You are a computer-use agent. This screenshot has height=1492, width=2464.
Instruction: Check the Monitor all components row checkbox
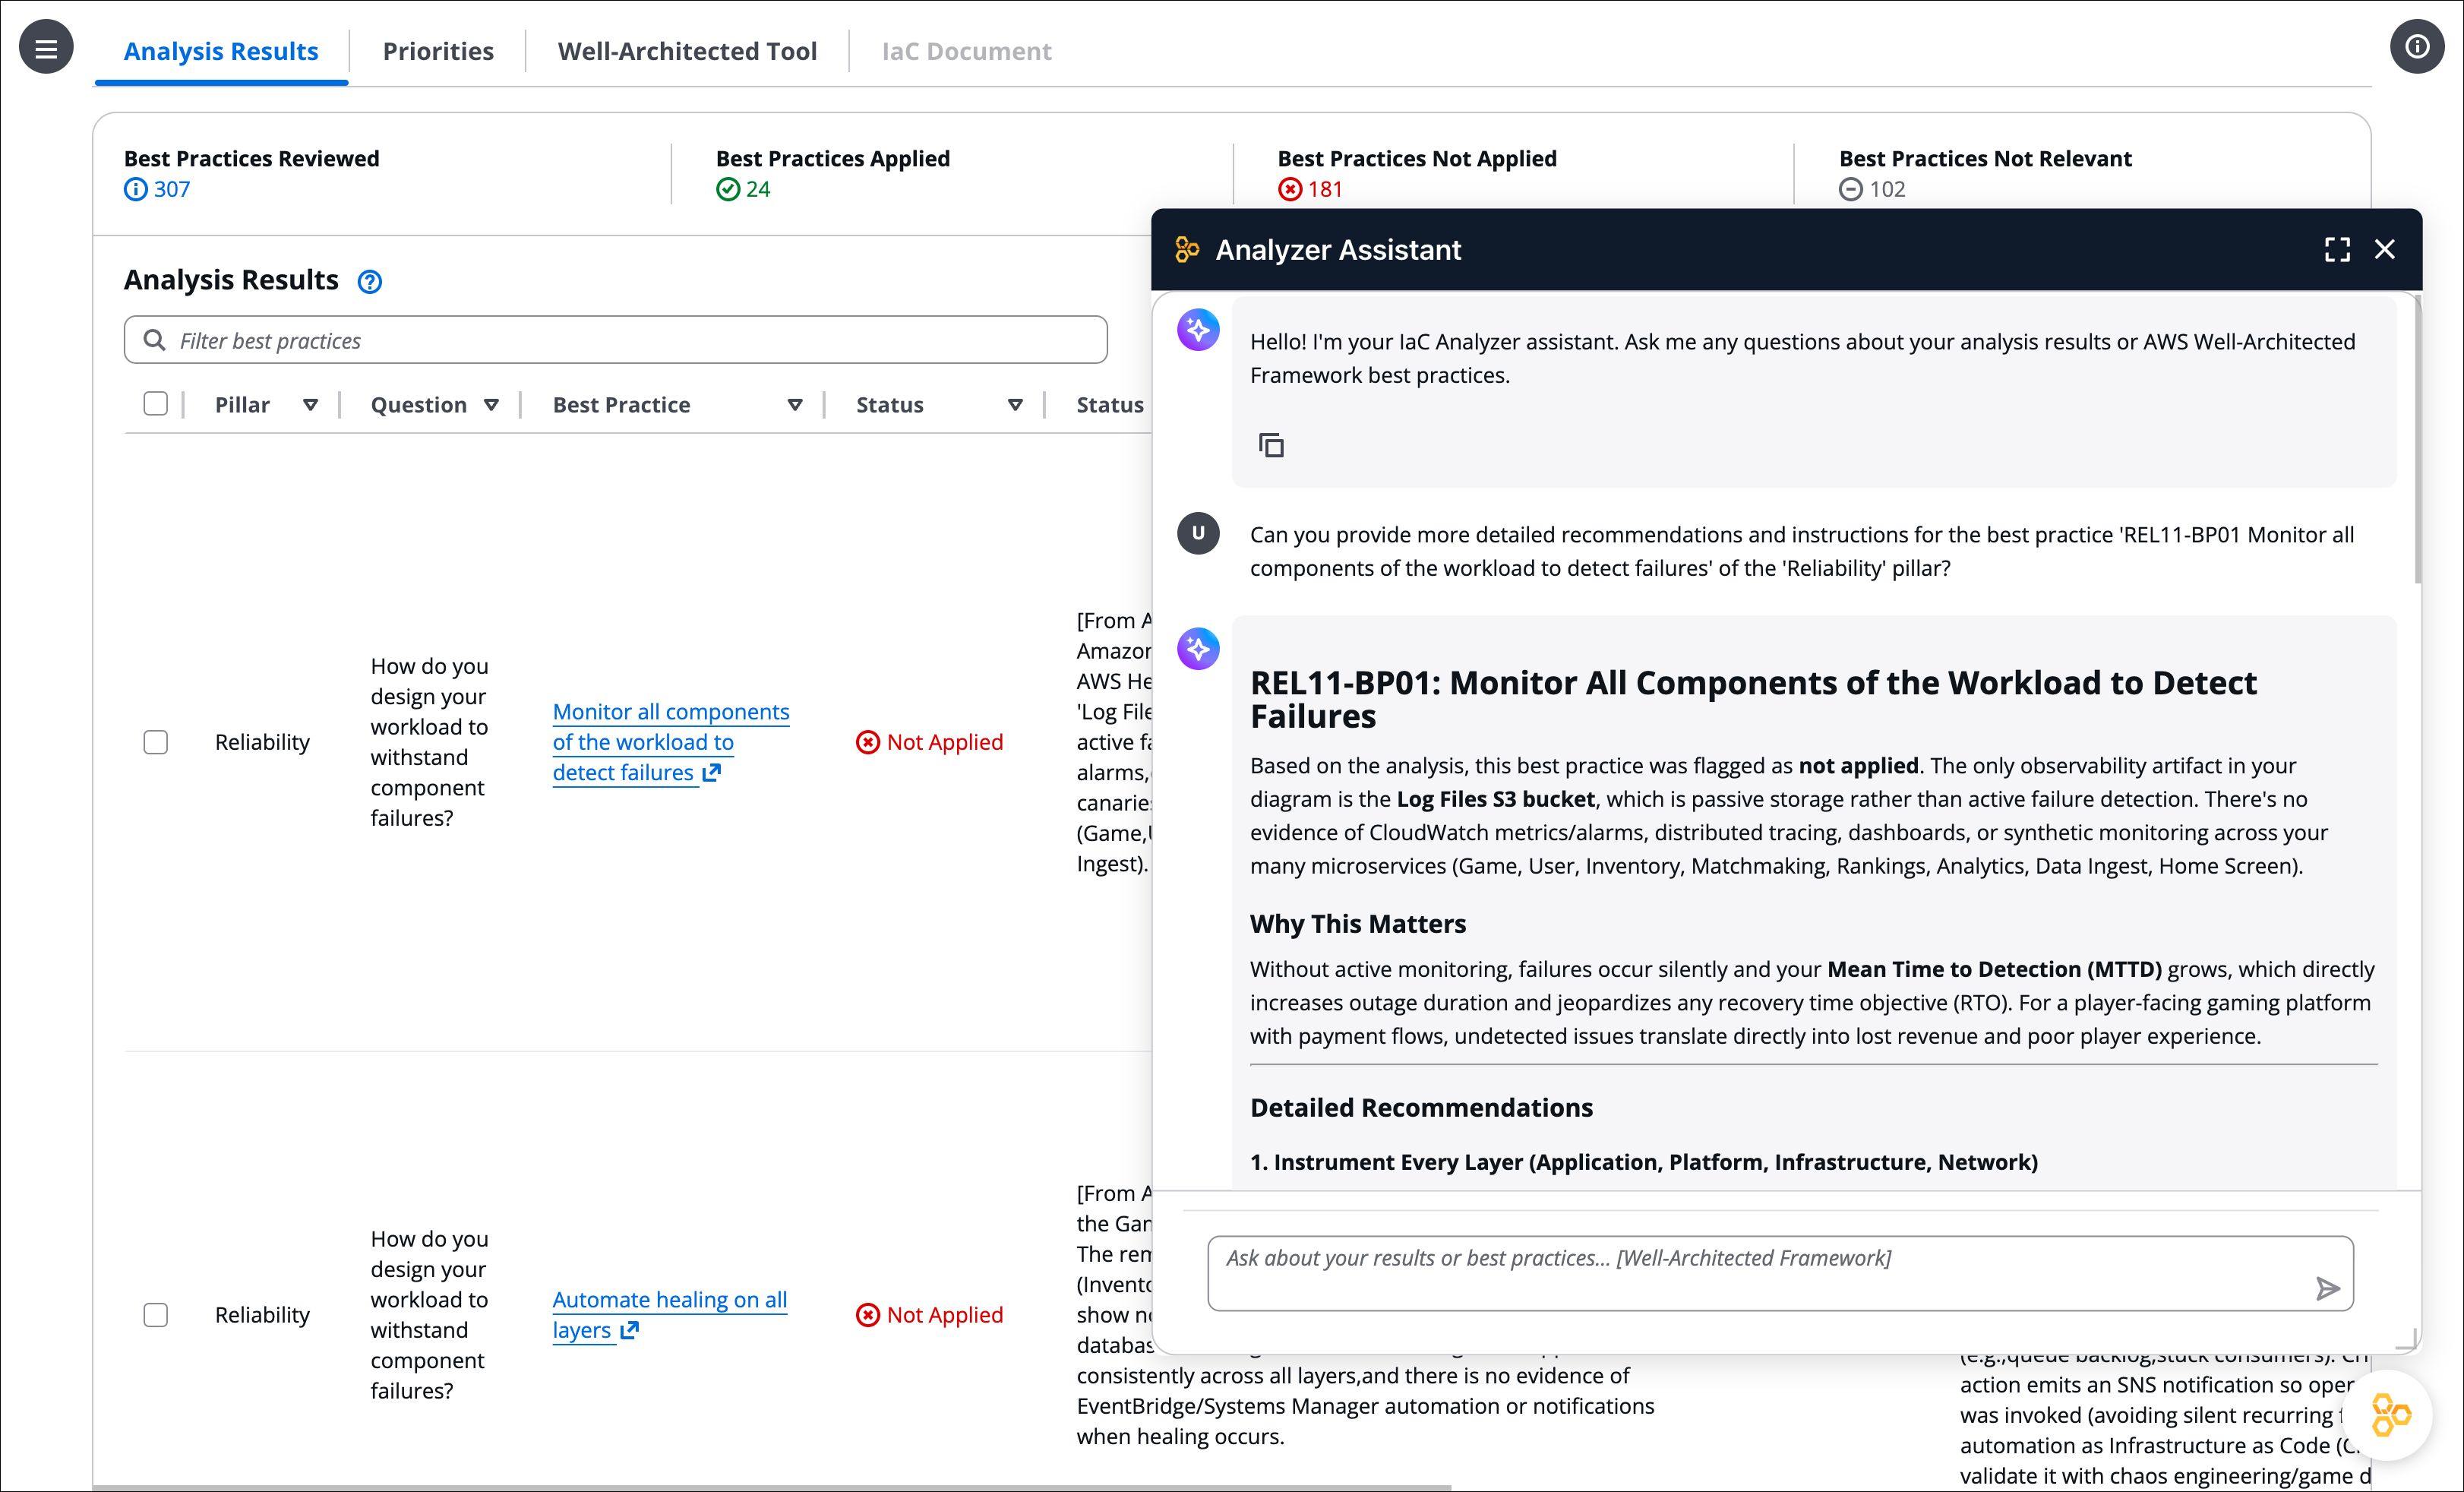pyautogui.click(x=155, y=742)
